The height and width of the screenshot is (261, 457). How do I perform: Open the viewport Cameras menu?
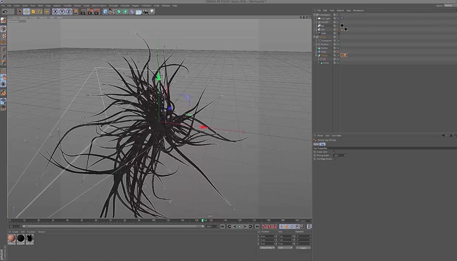23,18
